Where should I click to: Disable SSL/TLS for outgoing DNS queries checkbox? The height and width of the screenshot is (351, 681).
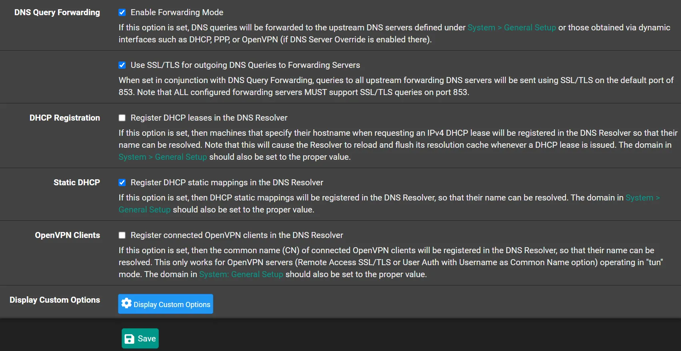click(x=122, y=65)
